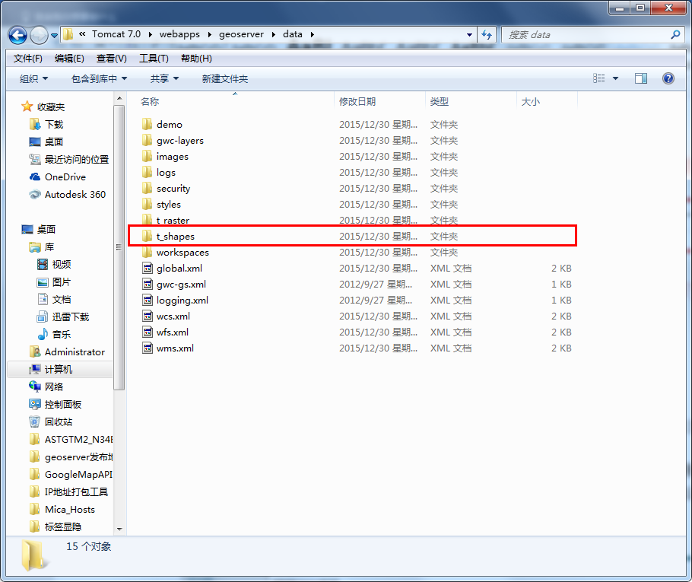Screen dimensions: 692x582
Task: Open the 共享 dropdown
Action: [x=164, y=78]
